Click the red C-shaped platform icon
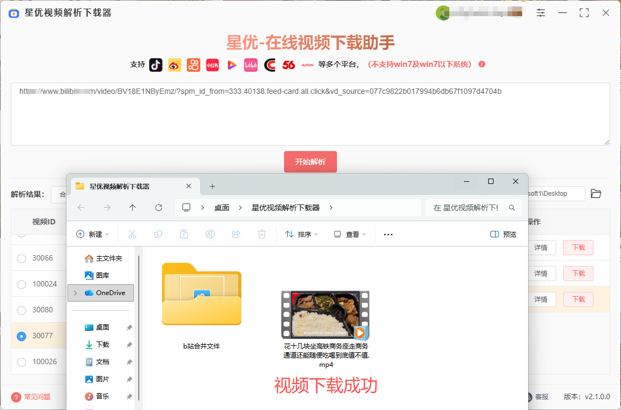Image resolution: width=621 pixels, height=410 pixels. 269,65
